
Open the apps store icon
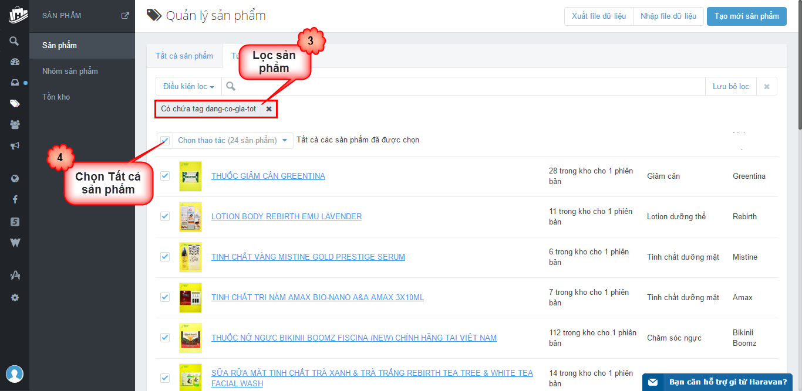point(15,276)
